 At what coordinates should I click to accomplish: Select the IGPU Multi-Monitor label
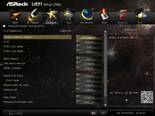click(x=15, y=63)
